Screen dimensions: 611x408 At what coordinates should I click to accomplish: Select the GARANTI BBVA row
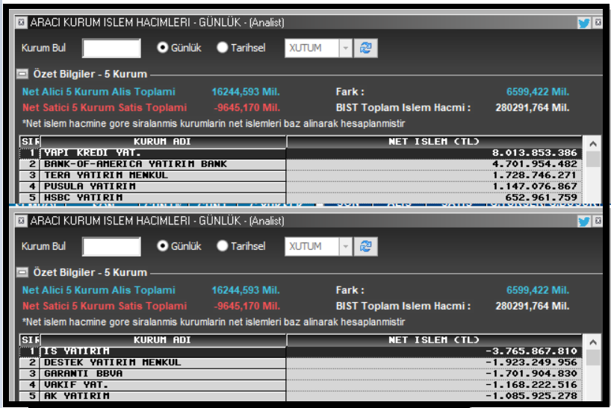pos(300,374)
